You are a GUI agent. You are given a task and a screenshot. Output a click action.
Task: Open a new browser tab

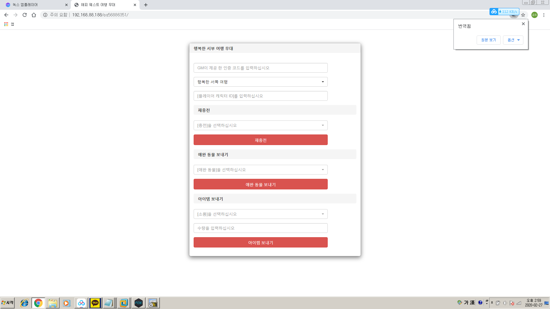click(146, 5)
